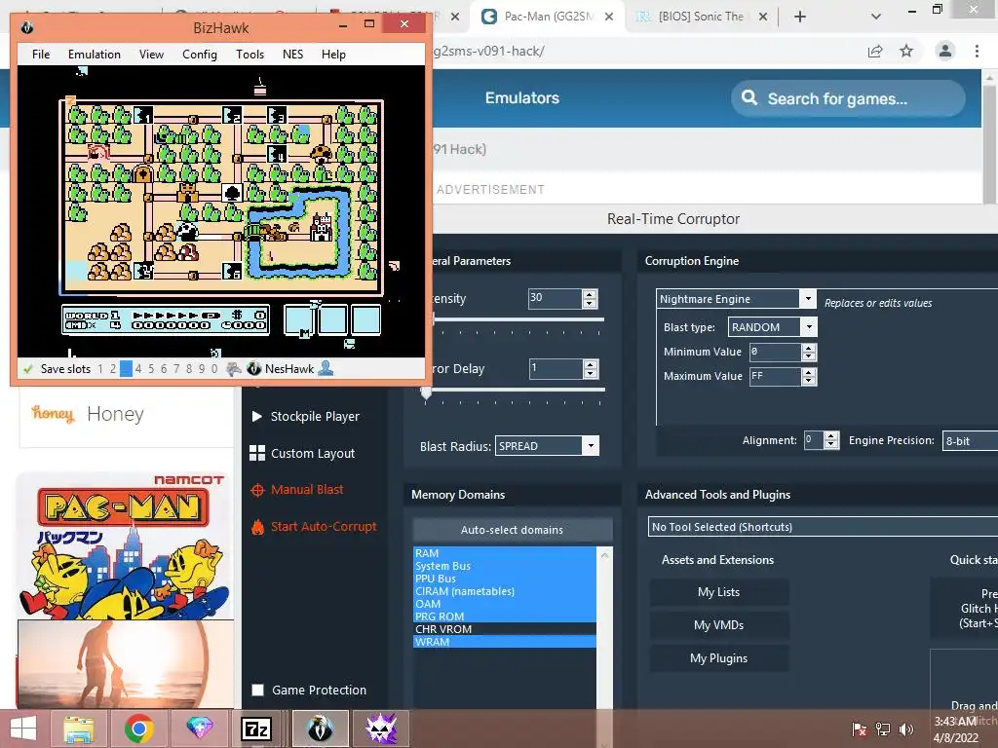Select save slot 9 in BizHawk status bar

coord(201,369)
